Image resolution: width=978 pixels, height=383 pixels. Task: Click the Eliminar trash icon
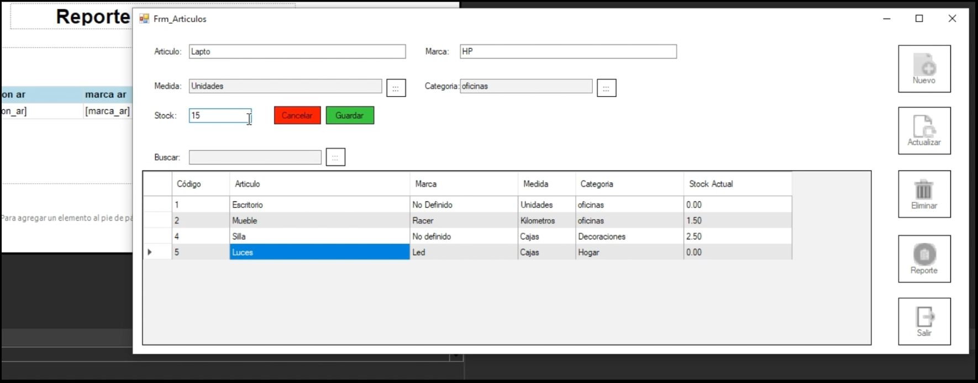click(x=924, y=190)
